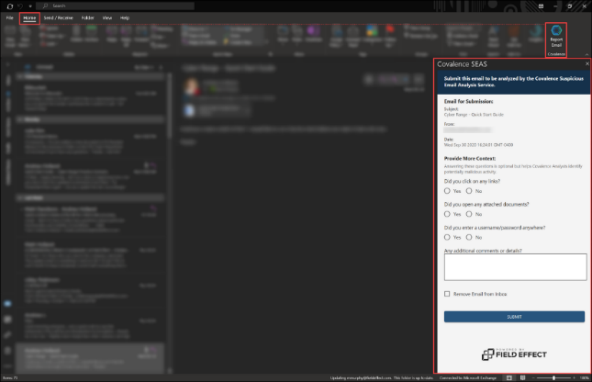Click the 'Connected to Microsoft Exchange' status text
This screenshot has height=382, width=592.
(467, 377)
